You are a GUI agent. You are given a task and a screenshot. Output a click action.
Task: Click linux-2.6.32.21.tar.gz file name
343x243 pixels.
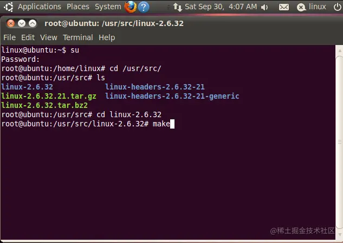[49, 96]
